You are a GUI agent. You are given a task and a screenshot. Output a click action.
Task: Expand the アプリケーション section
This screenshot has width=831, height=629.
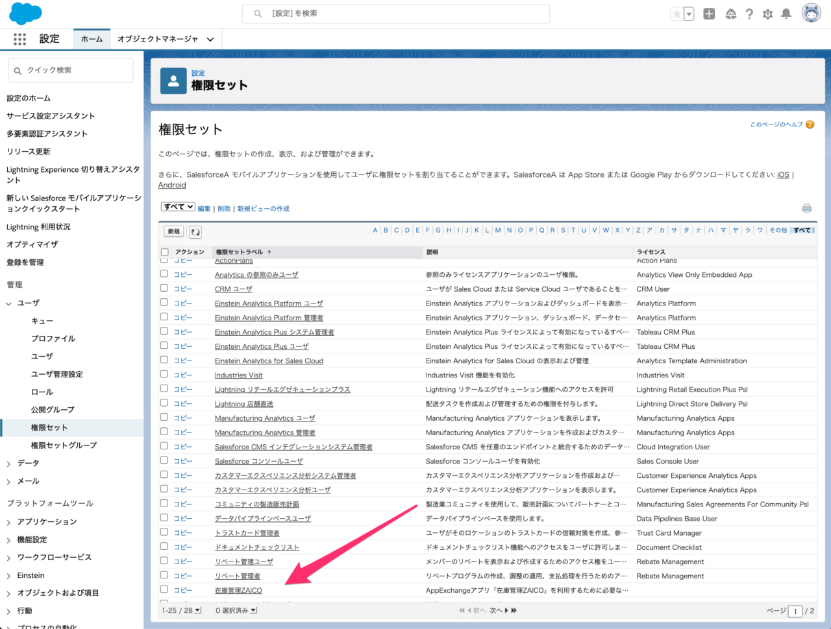point(9,522)
